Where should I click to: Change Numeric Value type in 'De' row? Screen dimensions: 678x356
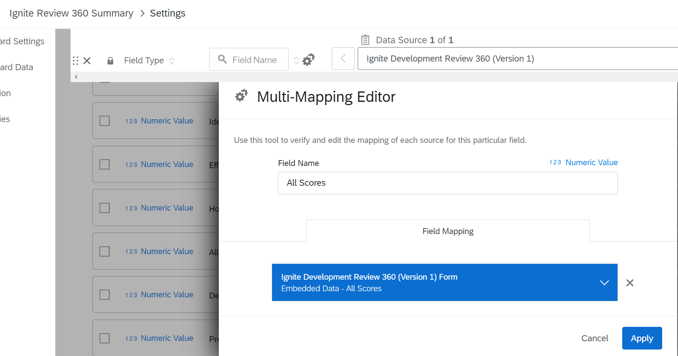159,295
